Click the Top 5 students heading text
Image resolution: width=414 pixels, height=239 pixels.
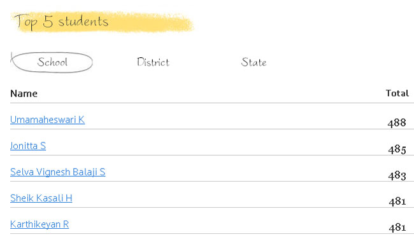(61, 22)
